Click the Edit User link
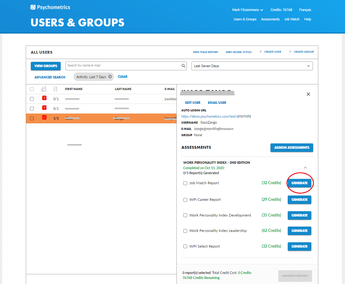The image size is (345, 284). (x=193, y=103)
